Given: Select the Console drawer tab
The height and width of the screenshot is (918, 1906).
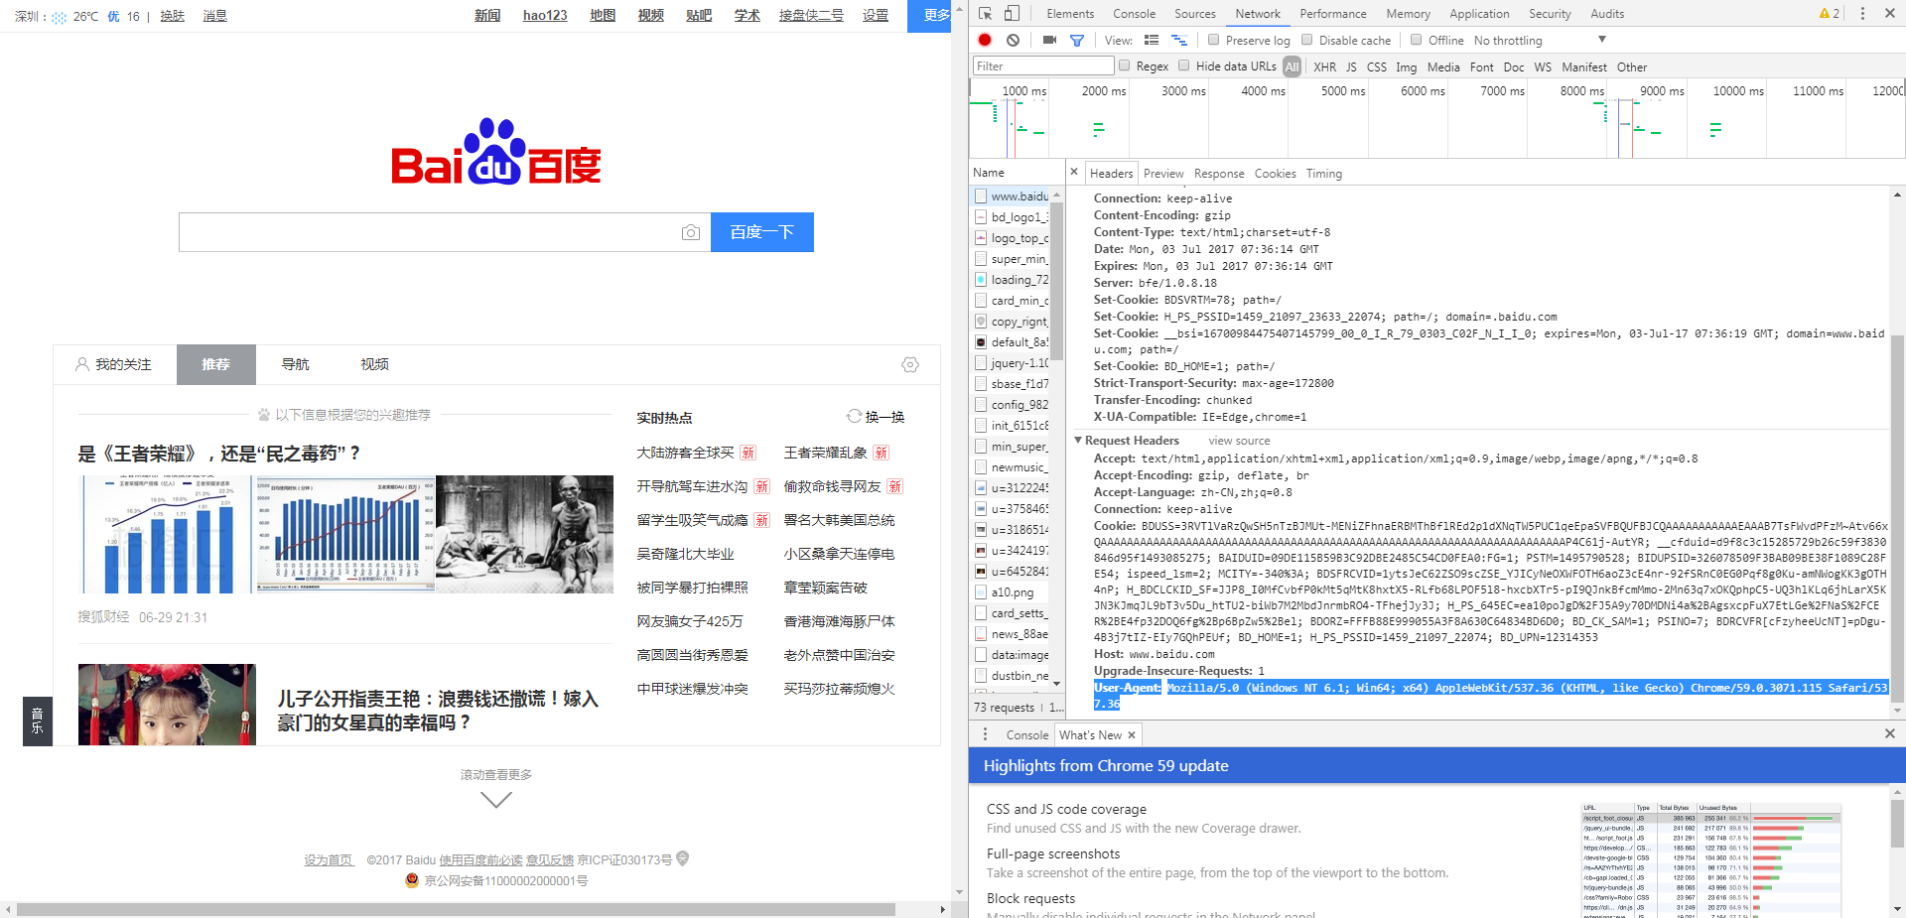Looking at the screenshot, I should (x=1026, y=735).
